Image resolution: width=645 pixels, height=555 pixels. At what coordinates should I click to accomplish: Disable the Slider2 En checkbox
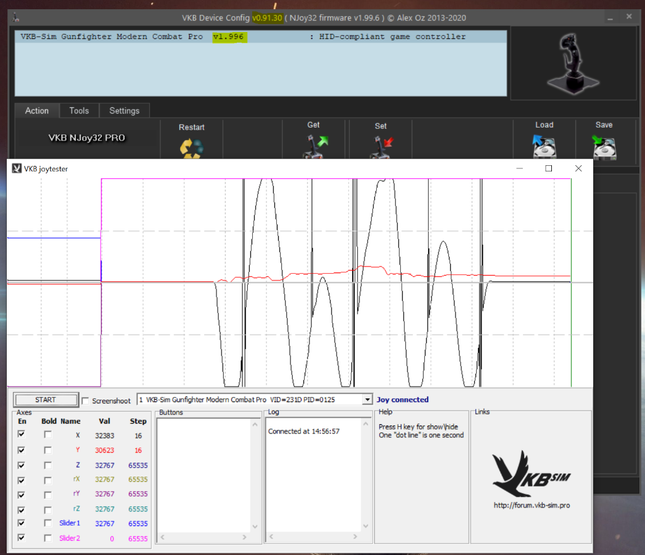(x=22, y=538)
